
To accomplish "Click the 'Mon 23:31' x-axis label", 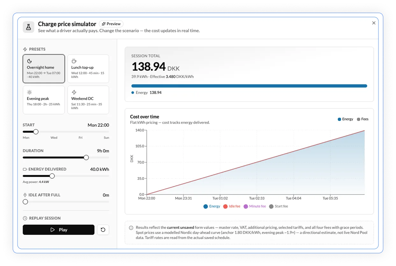I will coord(184,198).
